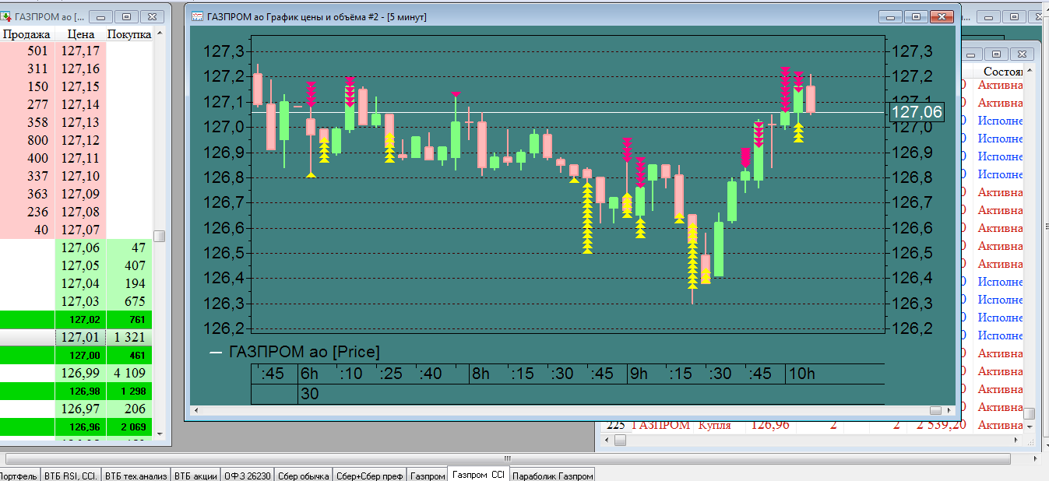Click the 10h mark on chart time axis
Screen dimensions: 1049x481
[801, 374]
